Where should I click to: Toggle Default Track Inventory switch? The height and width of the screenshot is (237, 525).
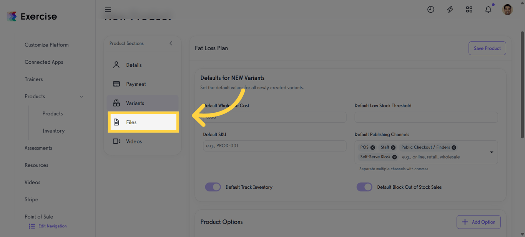[213, 187]
